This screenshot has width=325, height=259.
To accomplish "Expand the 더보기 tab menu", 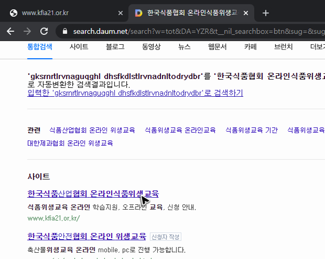I will tap(318, 47).
